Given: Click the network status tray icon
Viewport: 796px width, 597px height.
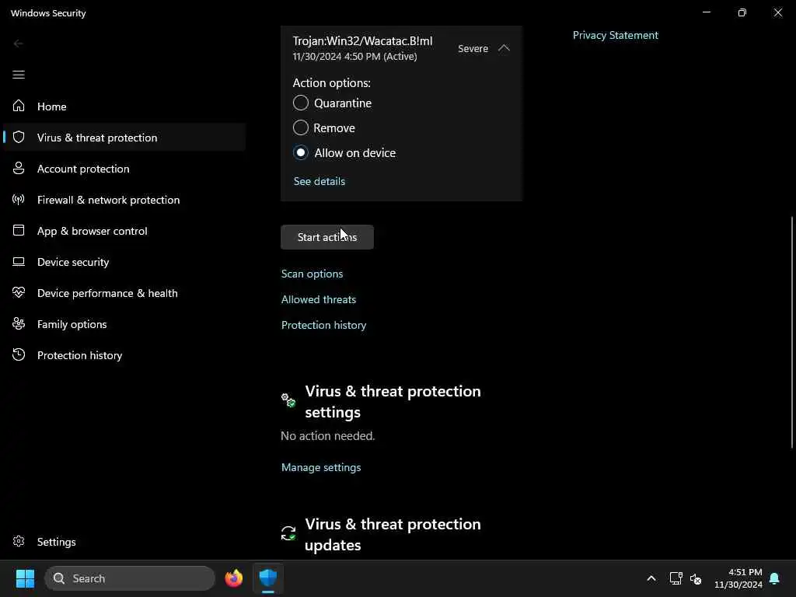Looking at the screenshot, I should point(676,578).
